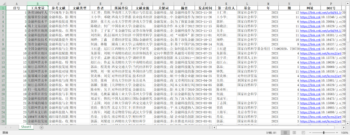
Task: Click author cell 王红建；过江 in row 10
Action: coord(100,49)
